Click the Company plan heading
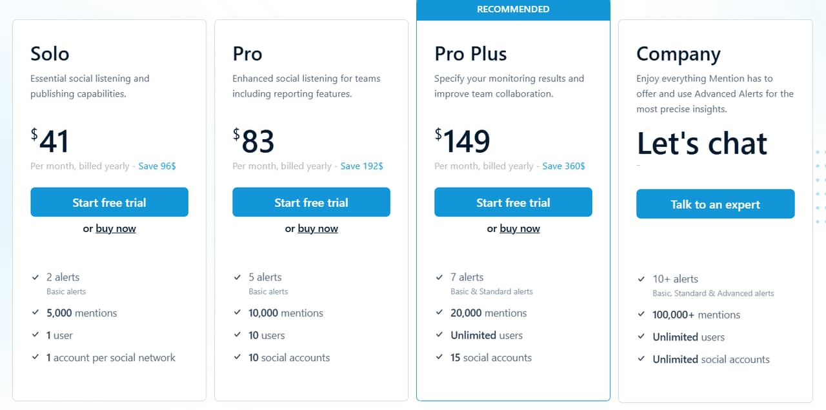 [x=678, y=54]
